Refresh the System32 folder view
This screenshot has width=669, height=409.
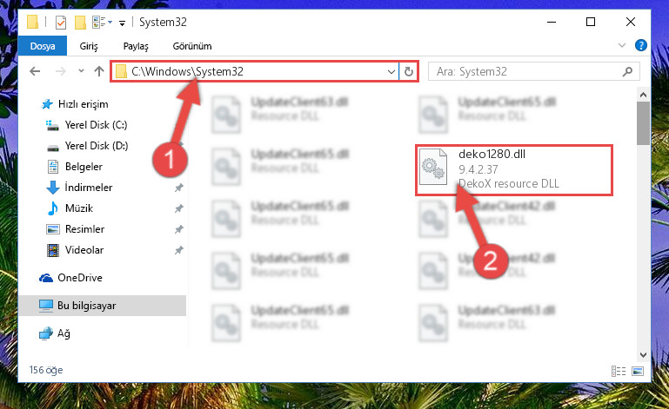point(408,71)
